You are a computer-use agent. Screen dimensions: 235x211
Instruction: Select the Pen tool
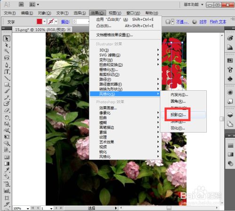click(x=7, y=65)
